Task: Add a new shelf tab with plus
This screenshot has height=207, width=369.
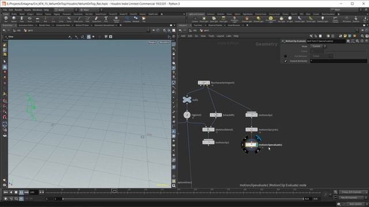Action: (x=161, y=14)
